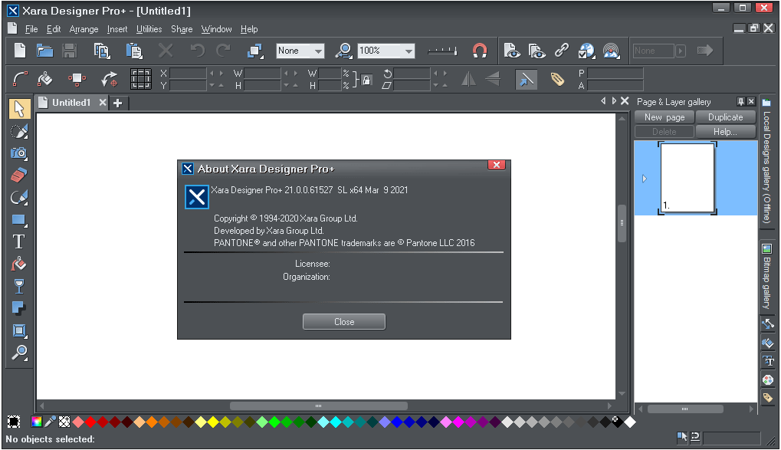Open the color editor rainbow icon
781x450 pixels.
coord(36,422)
